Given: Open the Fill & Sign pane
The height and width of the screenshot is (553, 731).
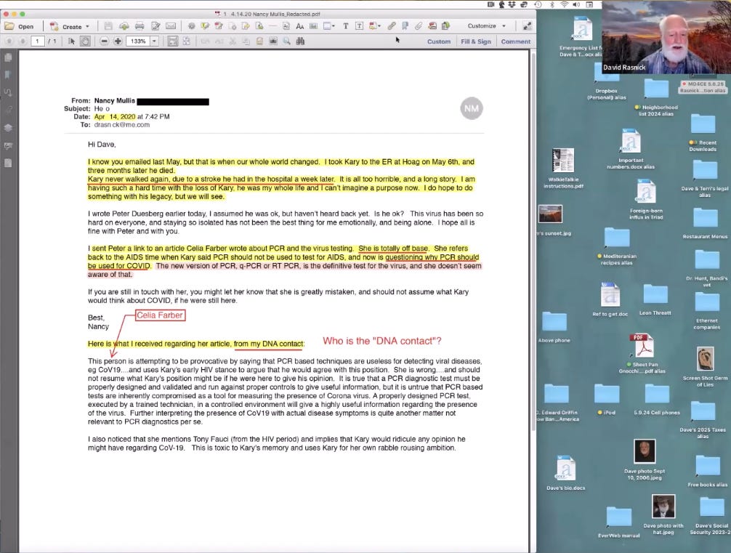Looking at the screenshot, I should [475, 41].
